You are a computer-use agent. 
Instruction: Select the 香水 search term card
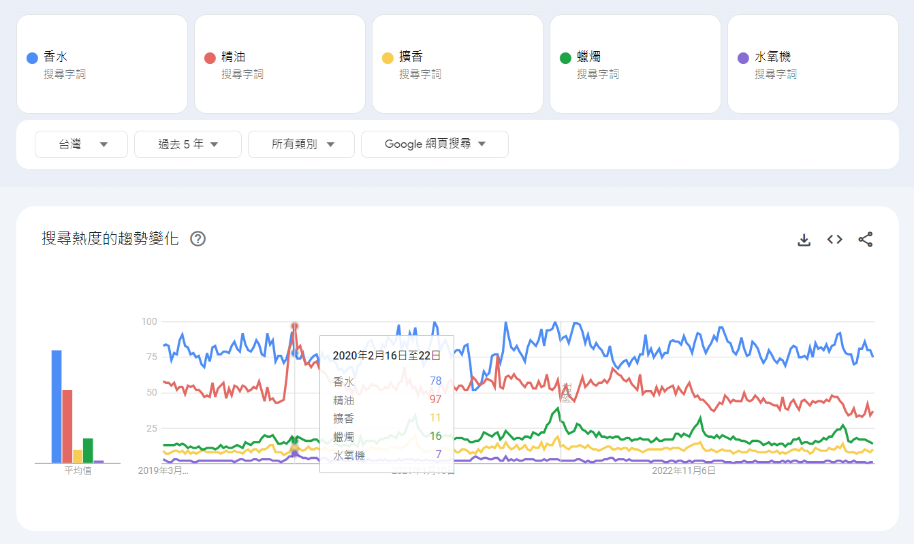pos(102,64)
